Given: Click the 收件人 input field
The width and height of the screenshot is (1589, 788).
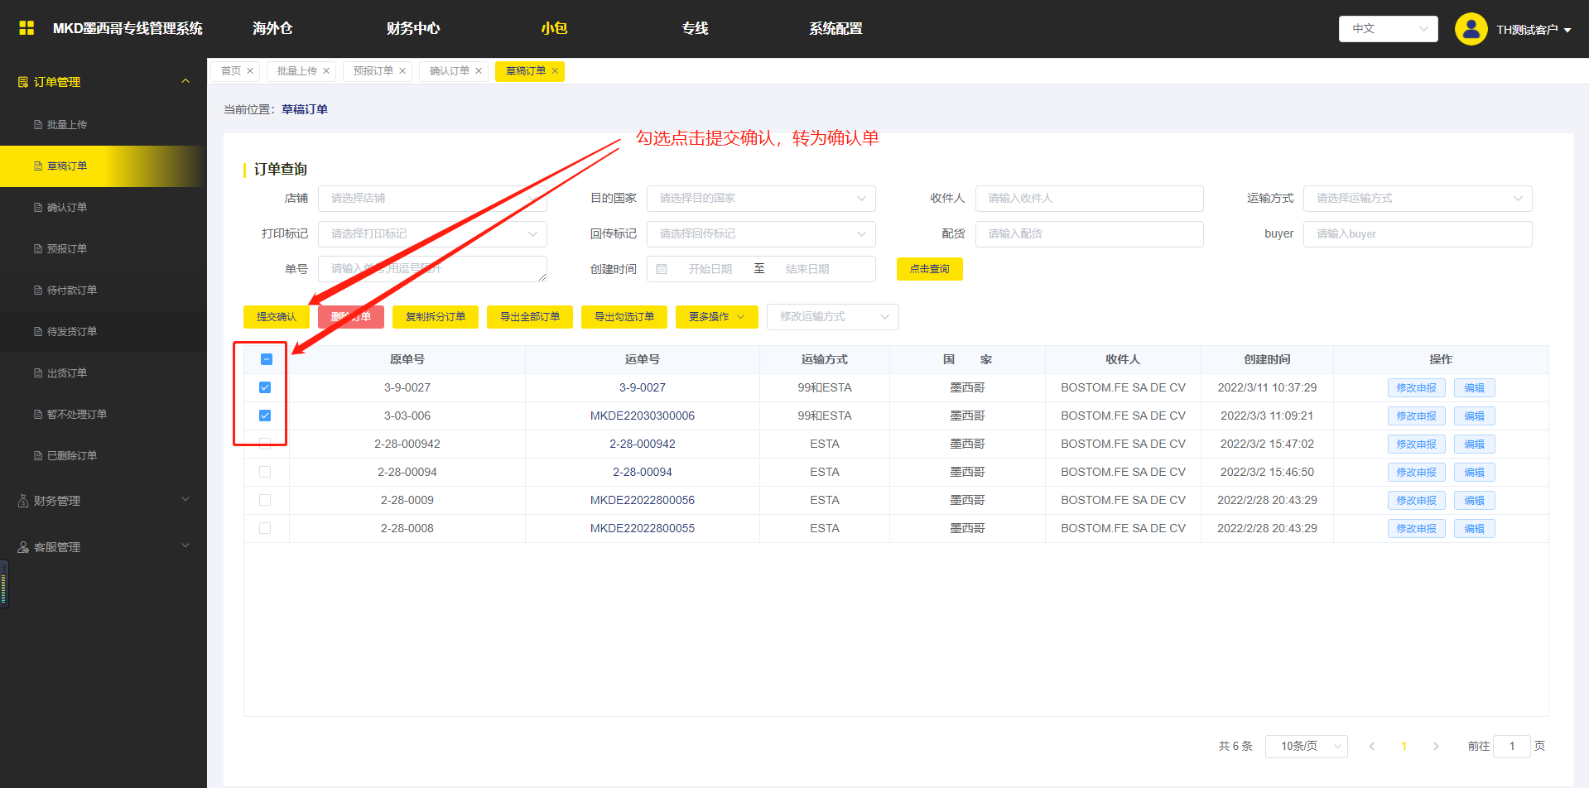Looking at the screenshot, I should [1088, 199].
